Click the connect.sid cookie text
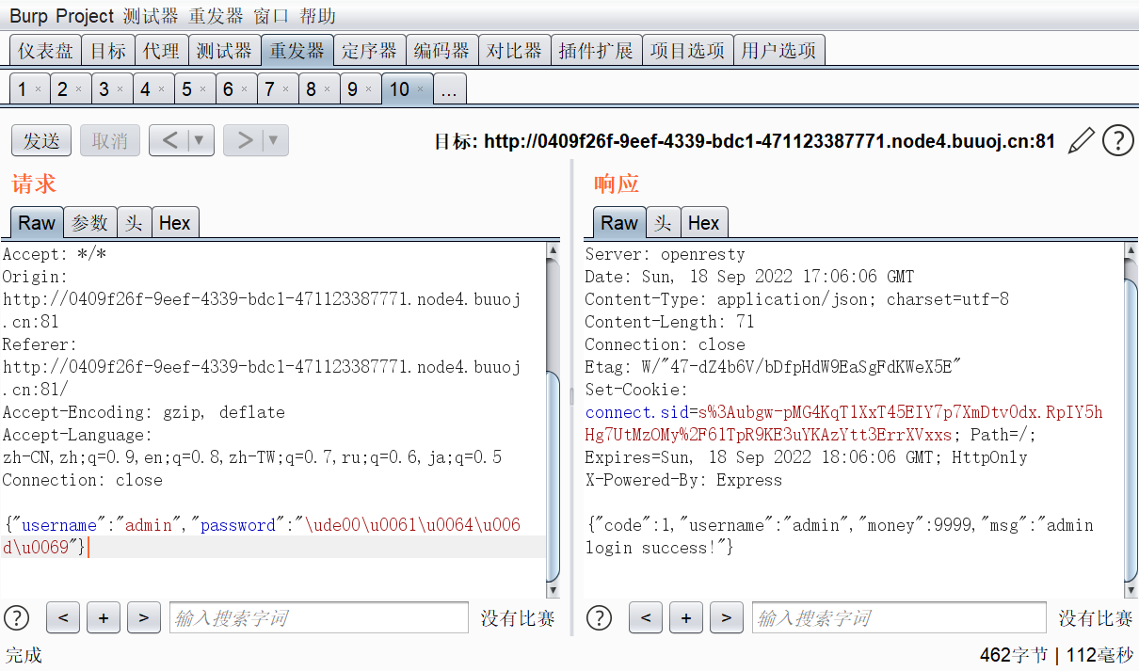1139x671 pixels. 636,412
